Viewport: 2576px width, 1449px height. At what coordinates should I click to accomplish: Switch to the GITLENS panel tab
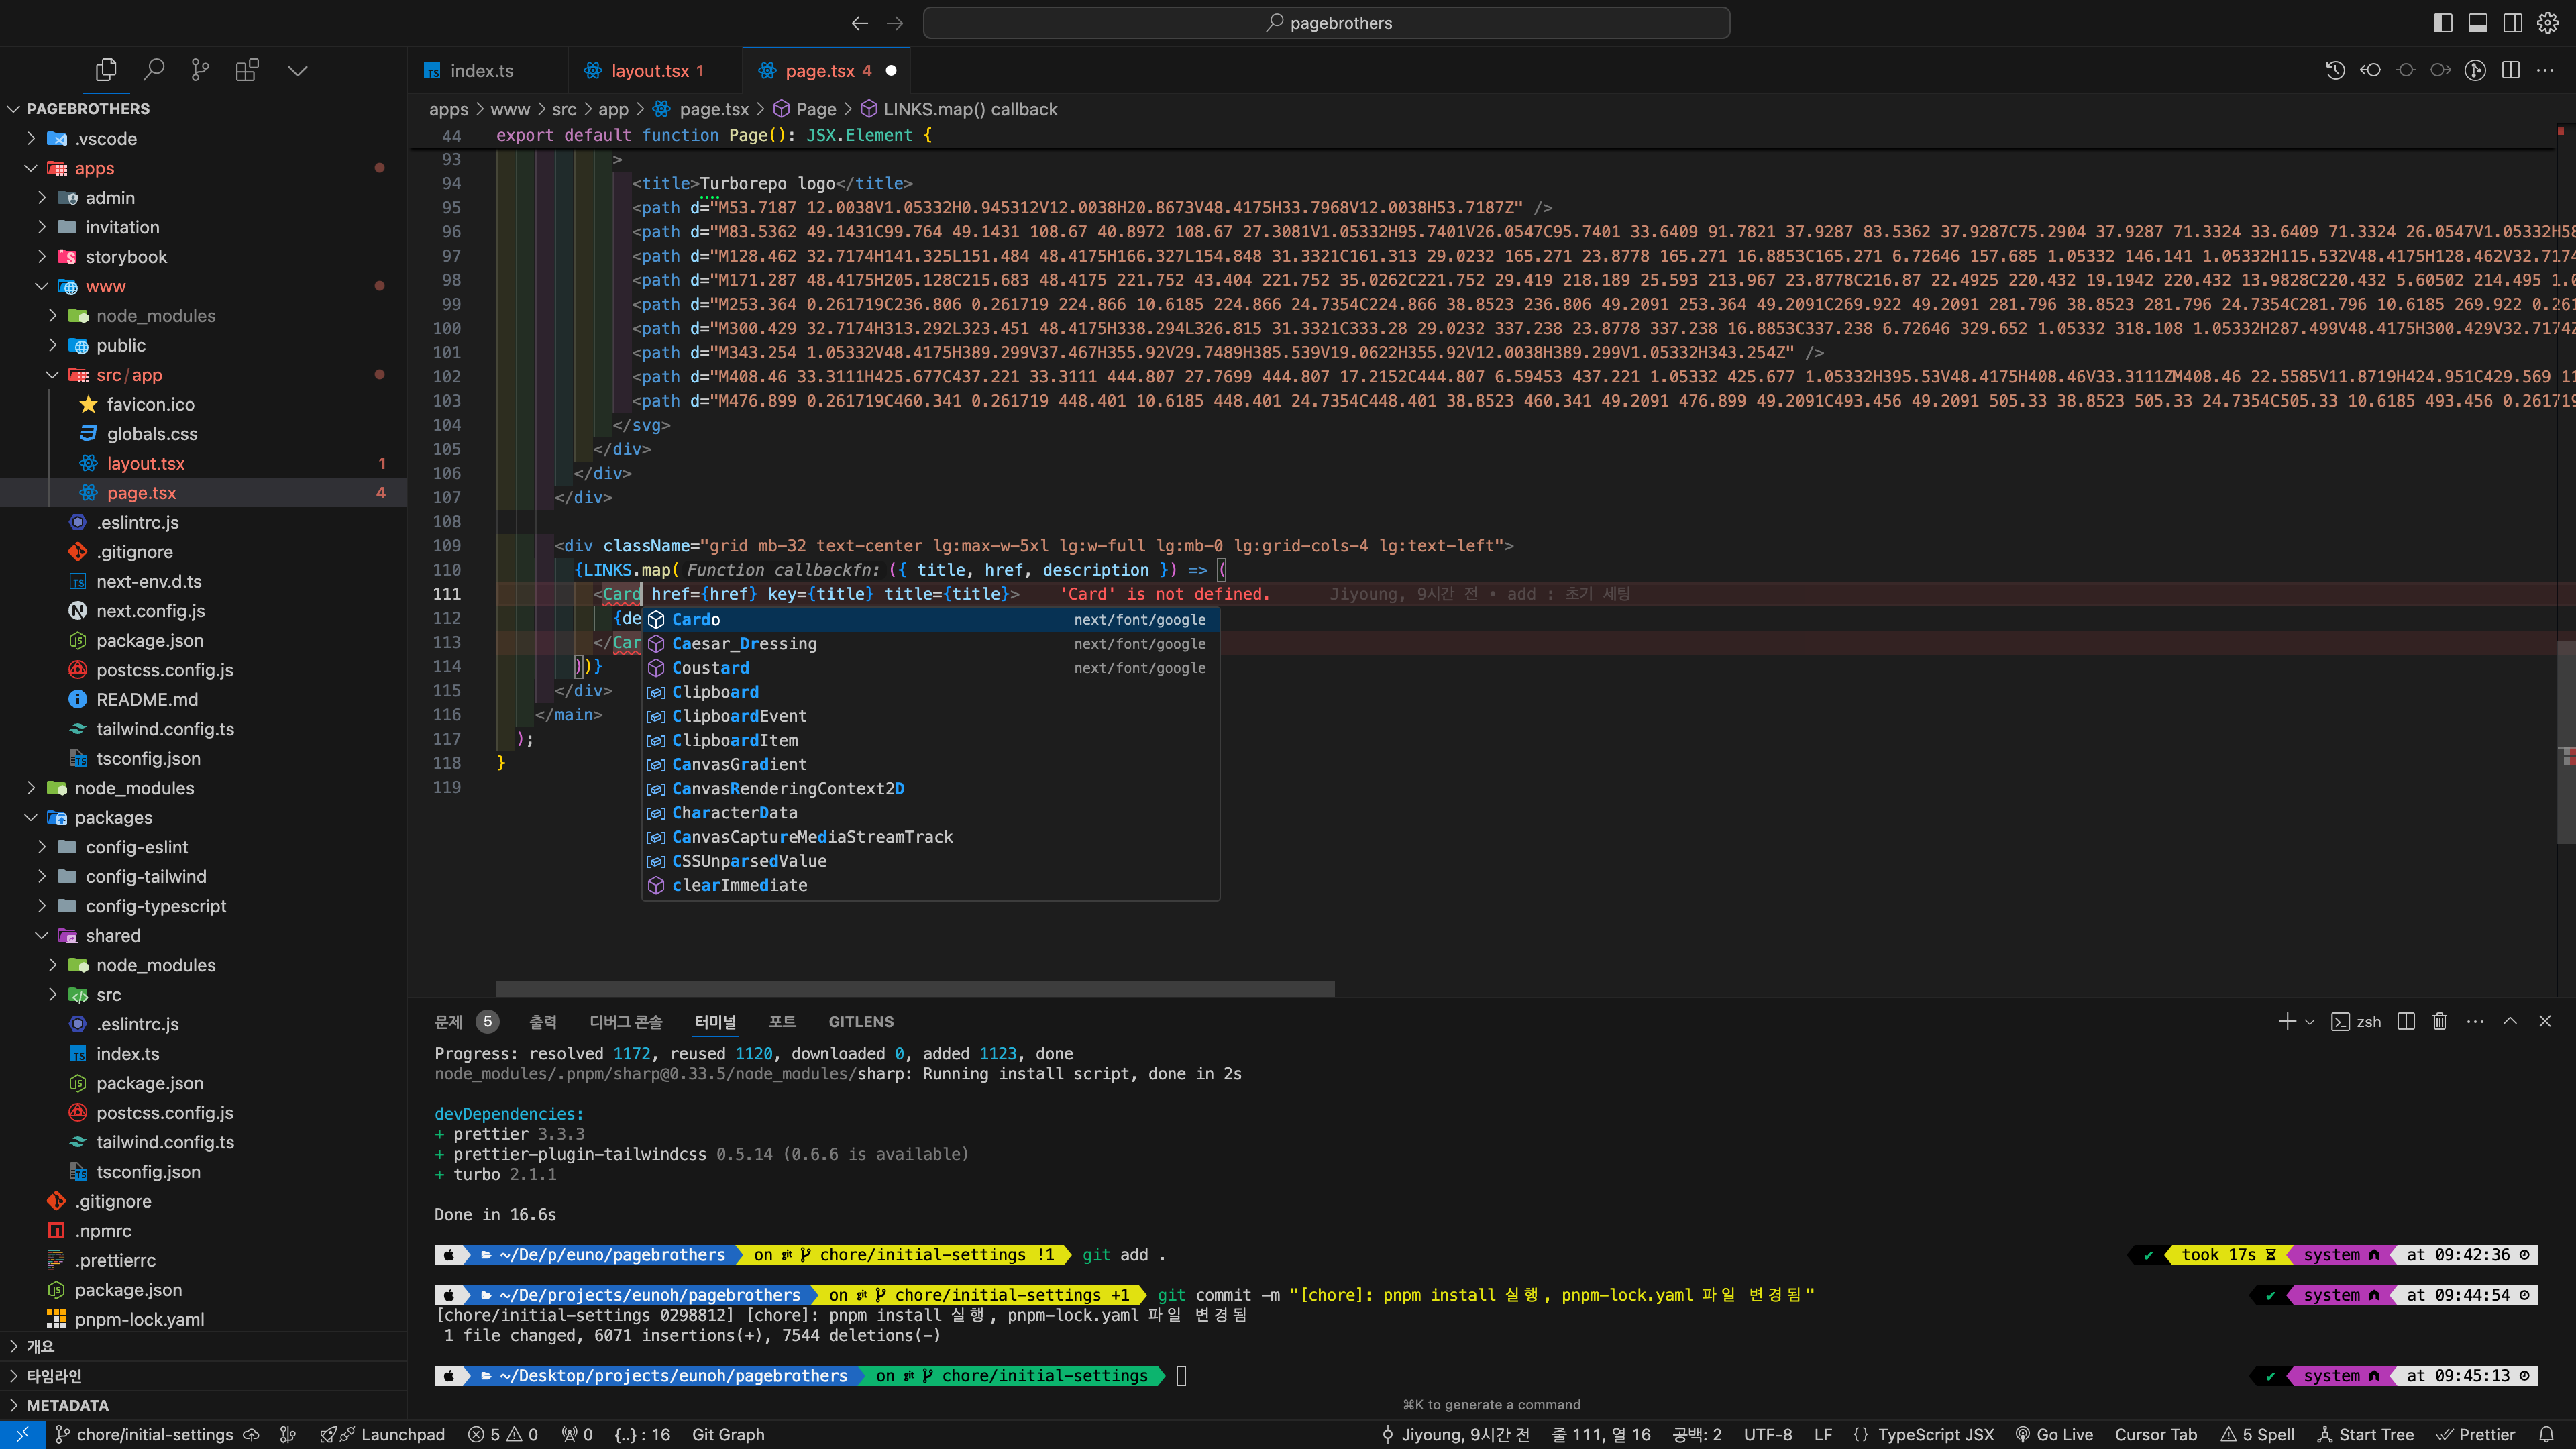pyautogui.click(x=860, y=1021)
